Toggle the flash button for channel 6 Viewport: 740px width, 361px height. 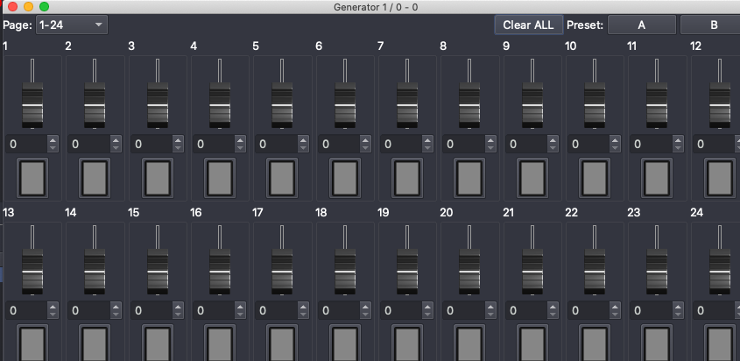[345, 178]
